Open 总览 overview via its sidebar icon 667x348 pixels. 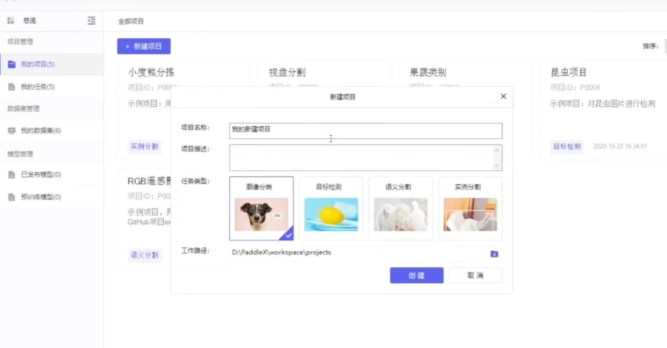coord(10,20)
